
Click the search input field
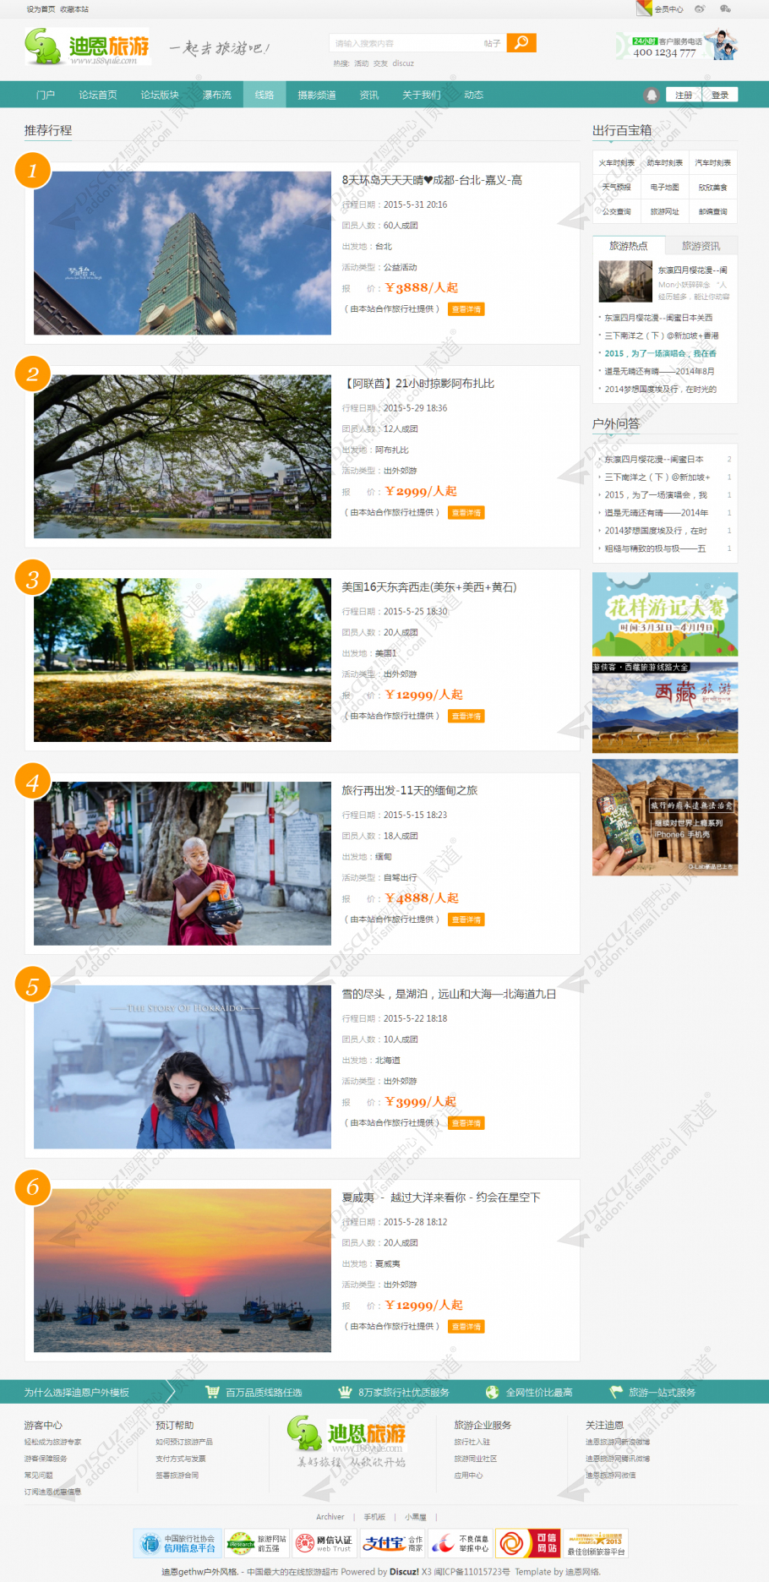pos(406,43)
